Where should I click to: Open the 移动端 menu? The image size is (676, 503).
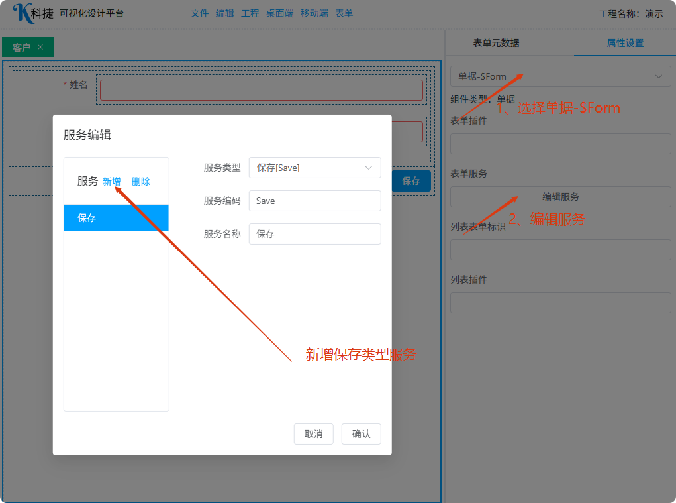pyautogui.click(x=314, y=13)
